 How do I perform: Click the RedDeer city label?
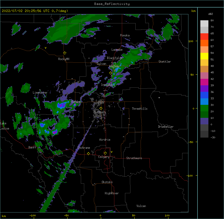click(x=114, y=66)
